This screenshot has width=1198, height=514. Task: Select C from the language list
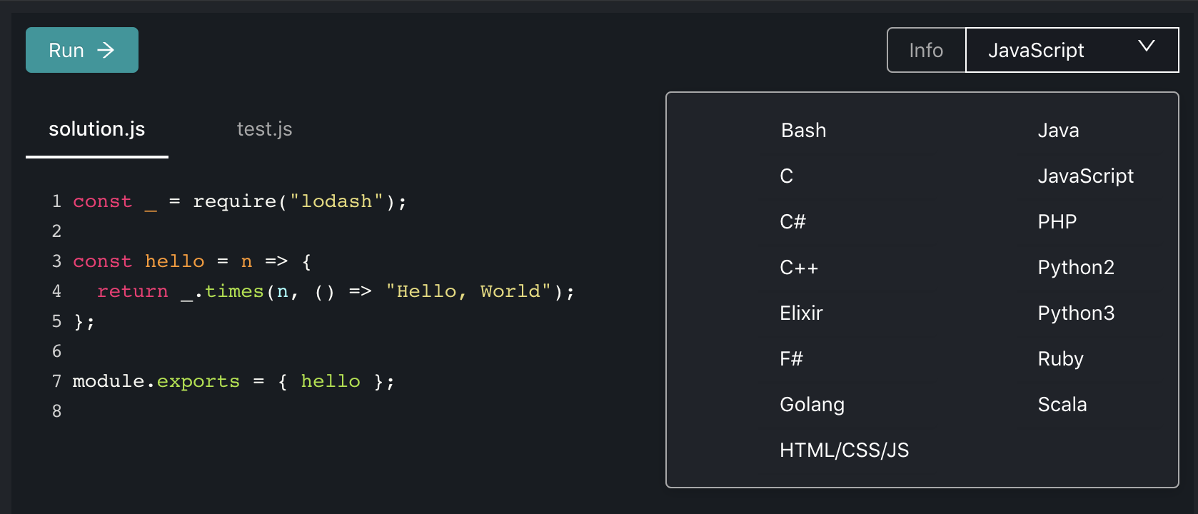click(x=787, y=176)
